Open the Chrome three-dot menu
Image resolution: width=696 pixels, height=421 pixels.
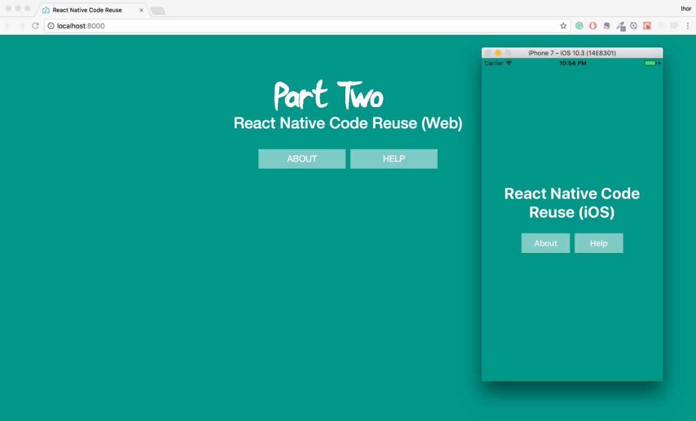coord(687,26)
